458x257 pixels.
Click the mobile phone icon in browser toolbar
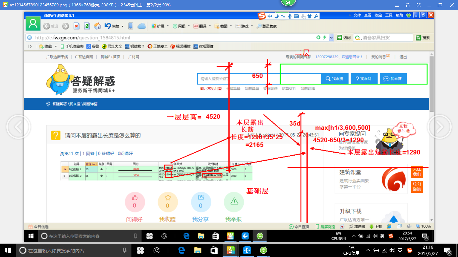click(131, 26)
